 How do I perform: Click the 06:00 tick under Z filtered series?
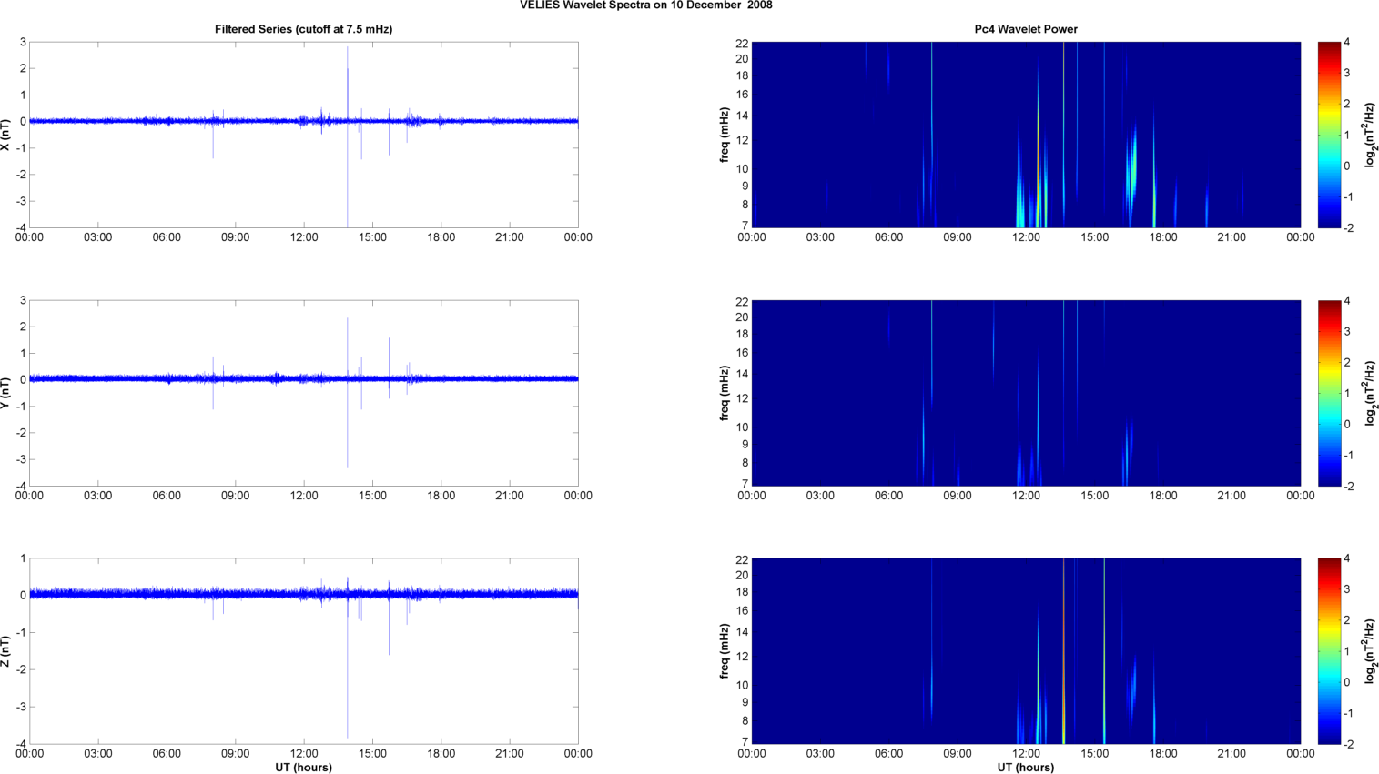pos(167,754)
